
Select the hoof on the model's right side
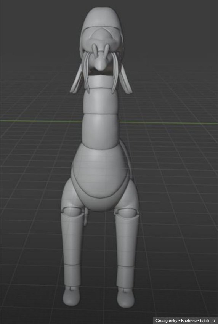click(x=126, y=298)
